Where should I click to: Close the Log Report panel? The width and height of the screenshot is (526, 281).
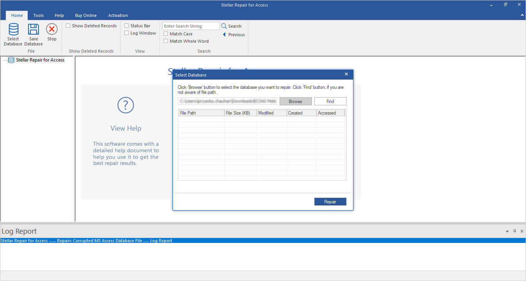tap(522, 231)
